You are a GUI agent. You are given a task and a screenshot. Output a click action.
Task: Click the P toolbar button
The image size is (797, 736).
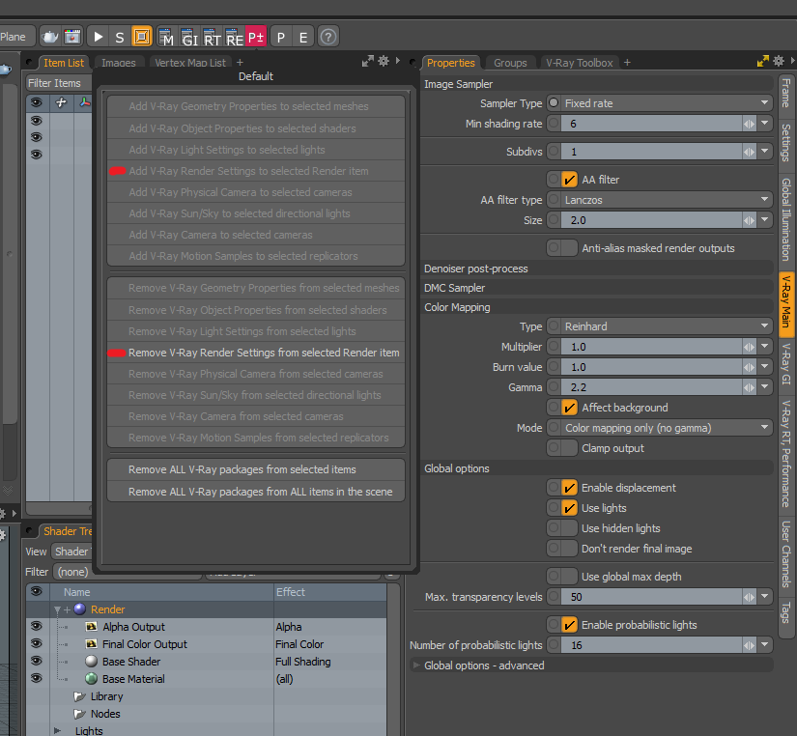click(280, 37)
